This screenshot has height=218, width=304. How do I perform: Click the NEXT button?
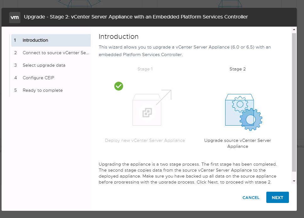point(277,197)
